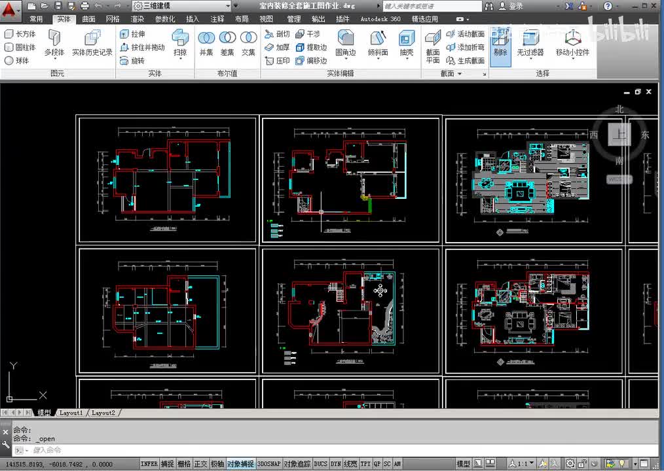Image resolution: width=664 pixels, height=471 pixels.
Task: Switch to the Layout1 tab
Action: click(x=71, y=413)
